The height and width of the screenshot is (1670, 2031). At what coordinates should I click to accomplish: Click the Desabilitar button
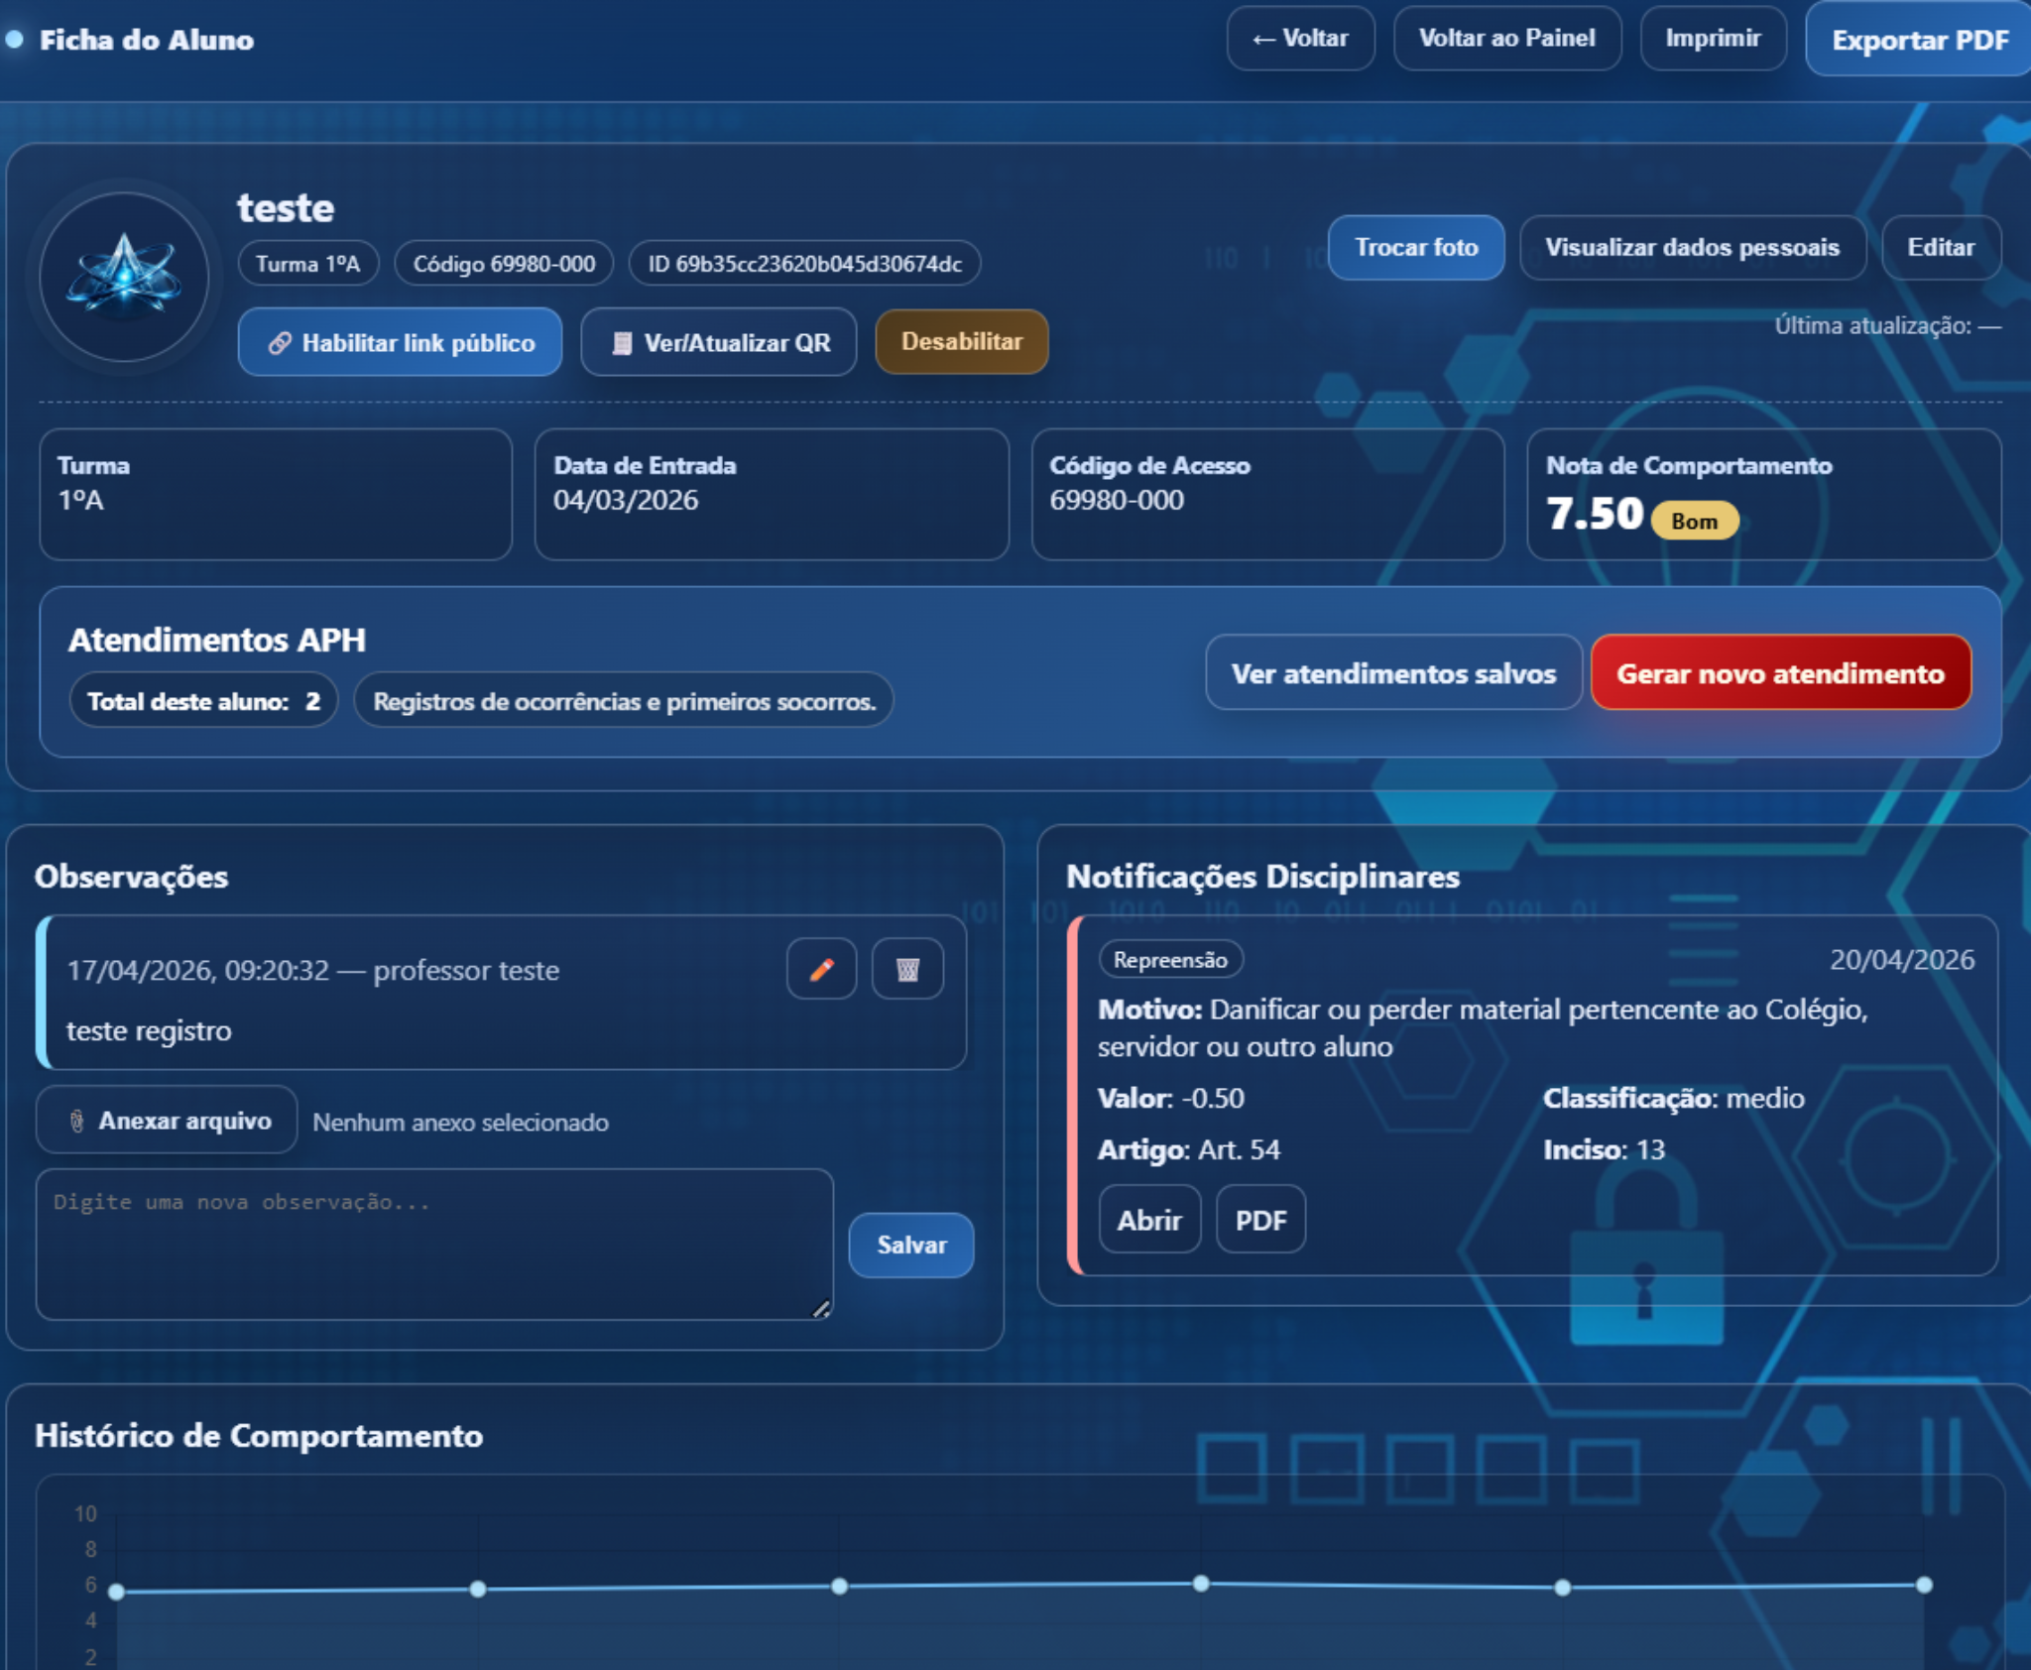coord(961,341)
